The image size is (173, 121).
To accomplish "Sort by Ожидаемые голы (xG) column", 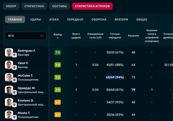I will coord(95,36).
